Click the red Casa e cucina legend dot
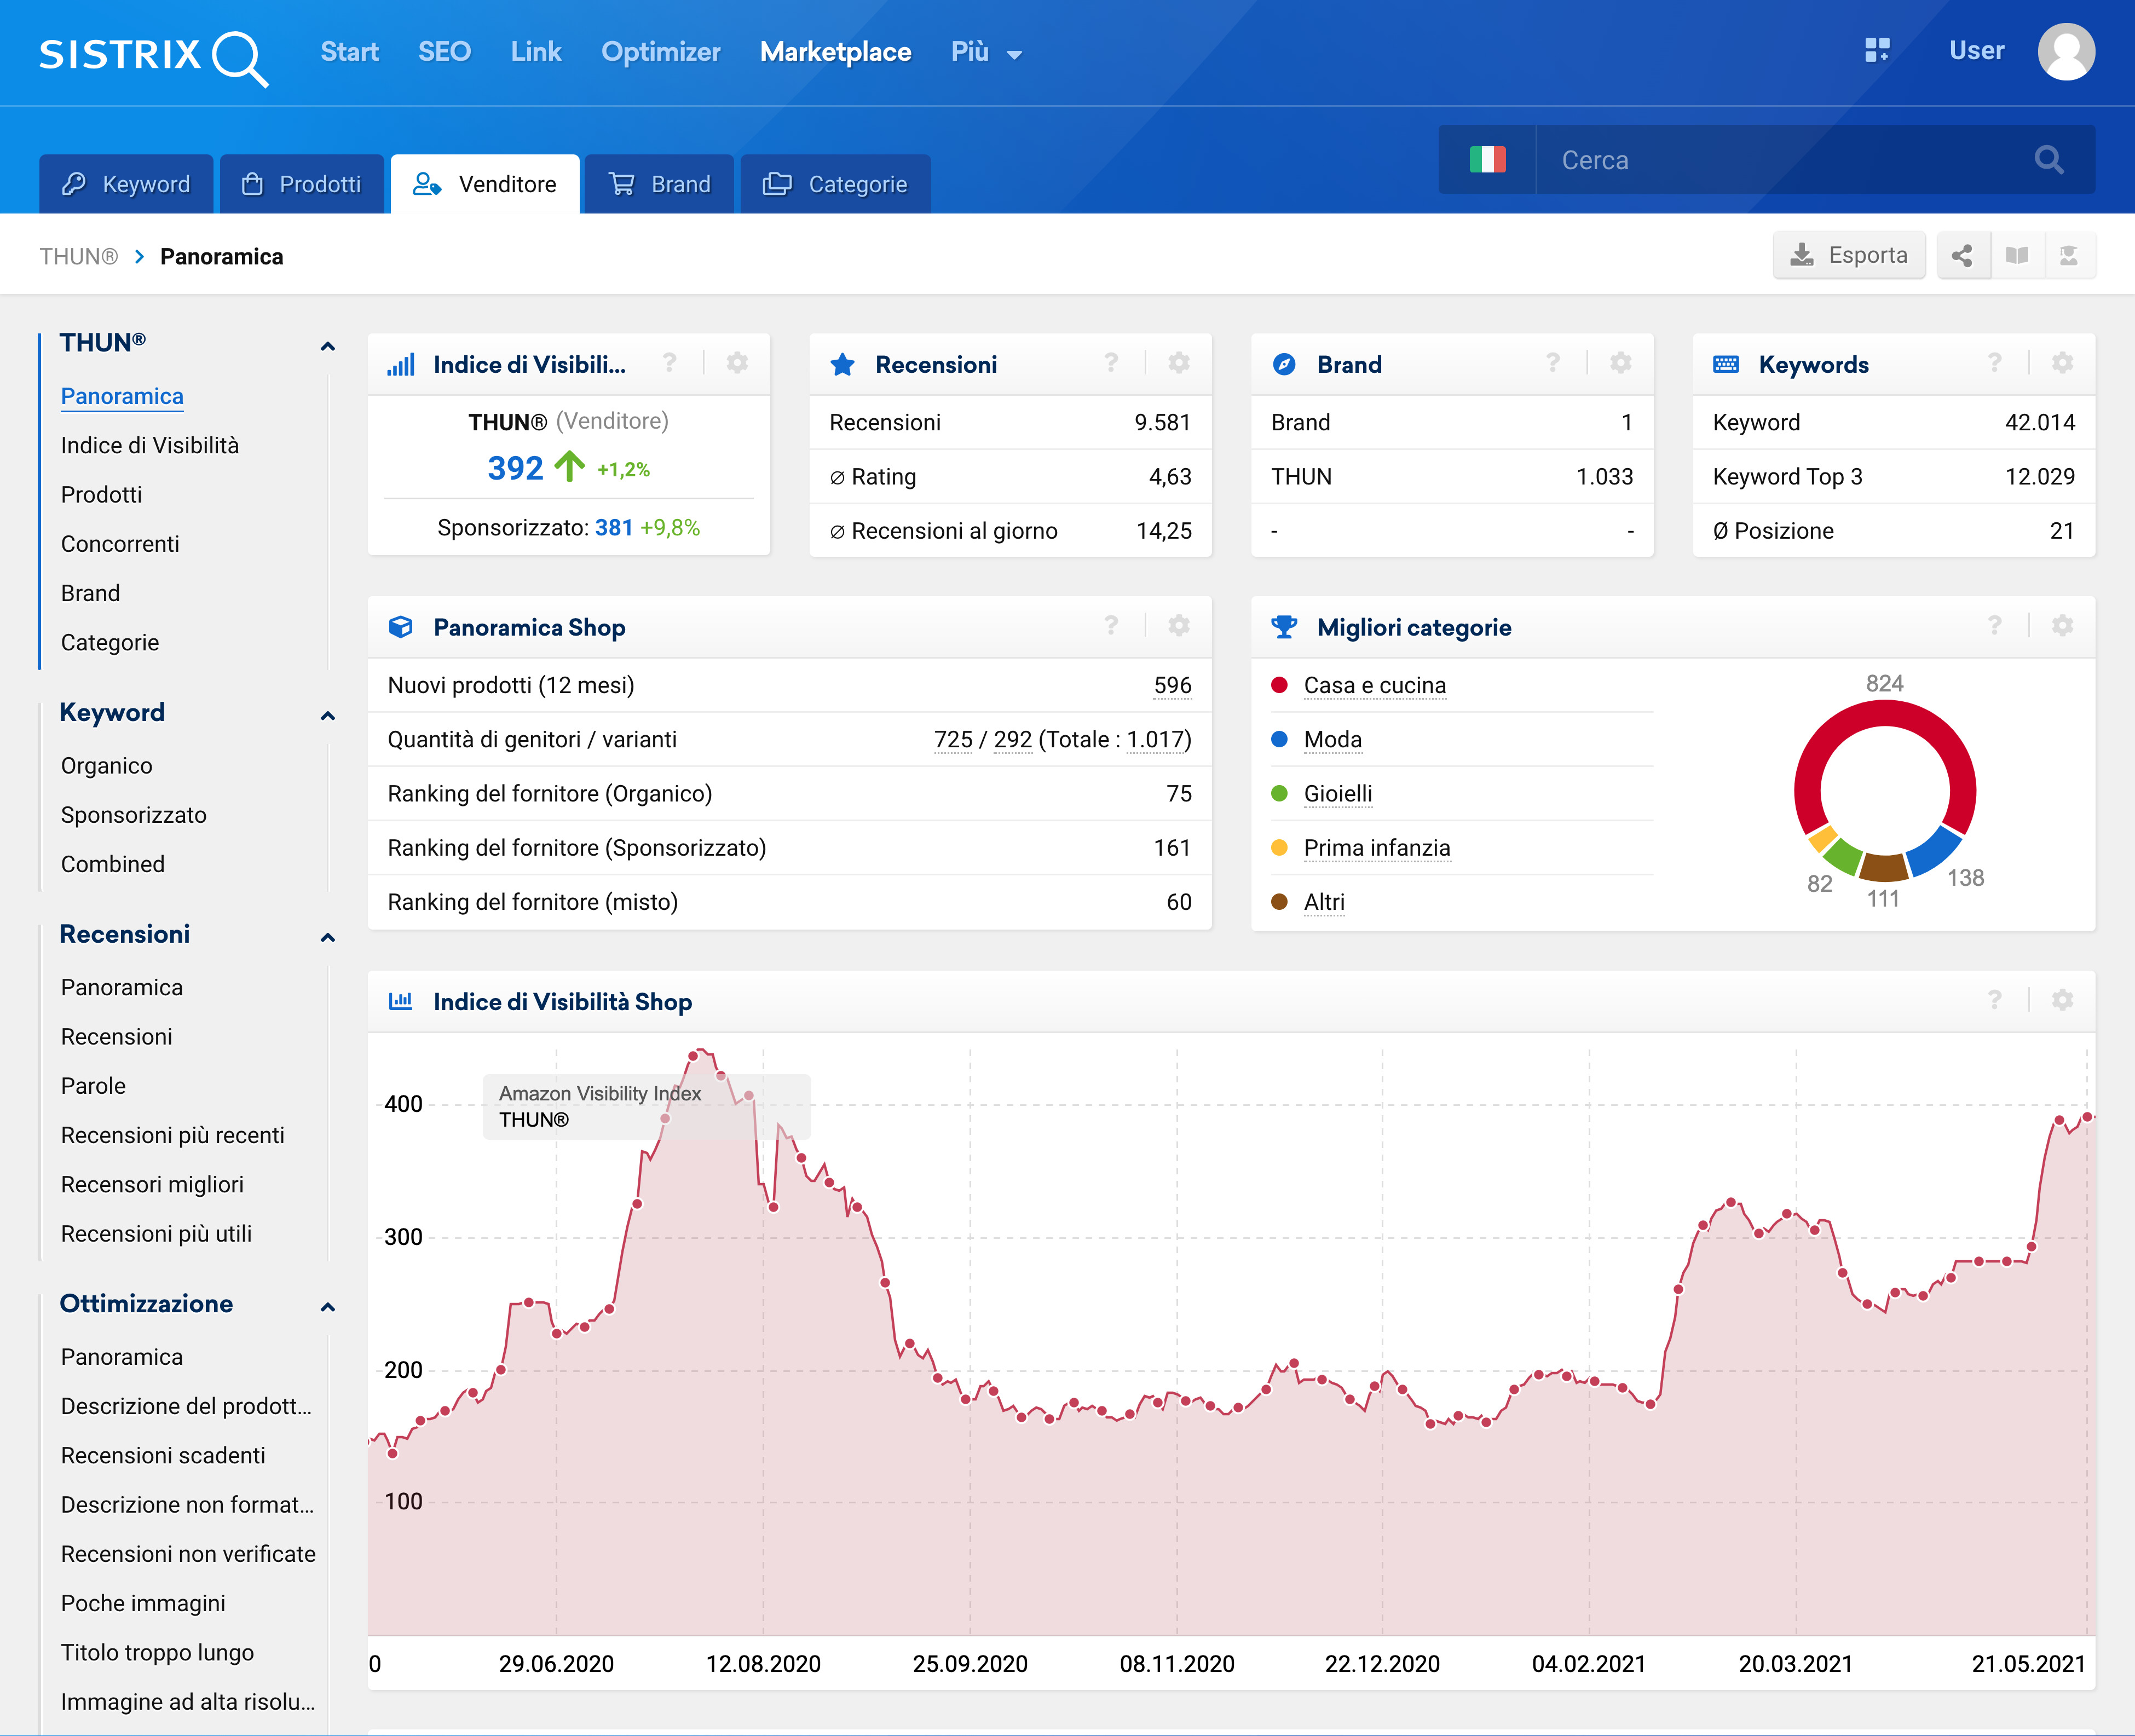This screenshot has width=2135, height=1736. [x=1279, y=685]
